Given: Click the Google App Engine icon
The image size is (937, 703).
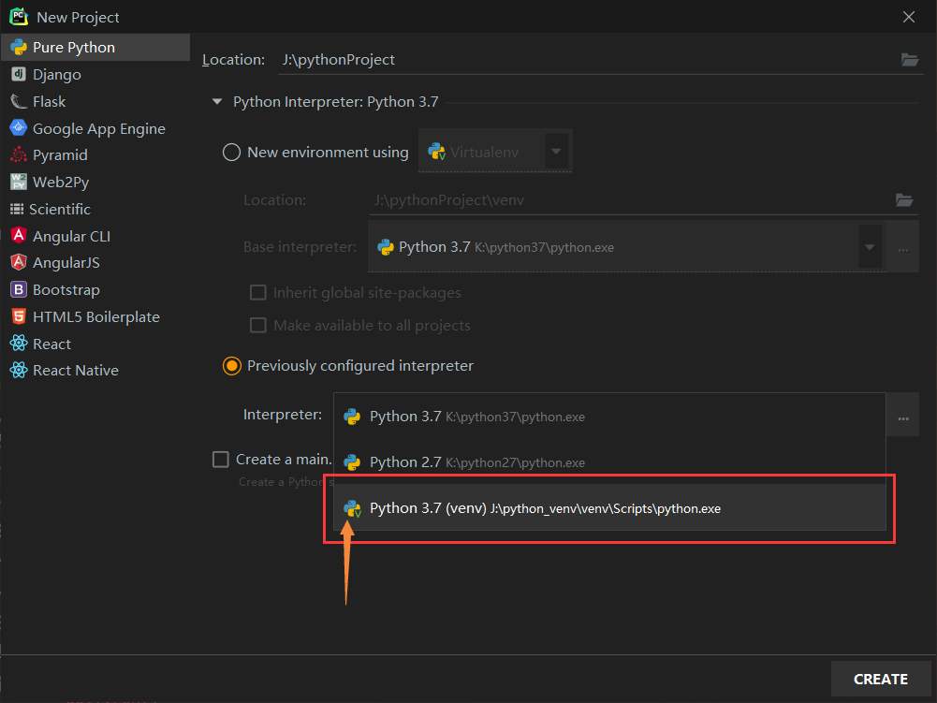Looking at the screenshot, I should [x=19, y=127].
